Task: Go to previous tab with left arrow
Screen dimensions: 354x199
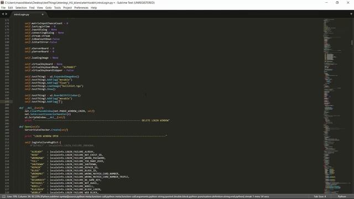Action: (3, 14)
